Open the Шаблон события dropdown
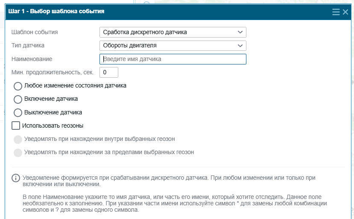This screenshot has height=219, width=354. (x=173, y=32)
